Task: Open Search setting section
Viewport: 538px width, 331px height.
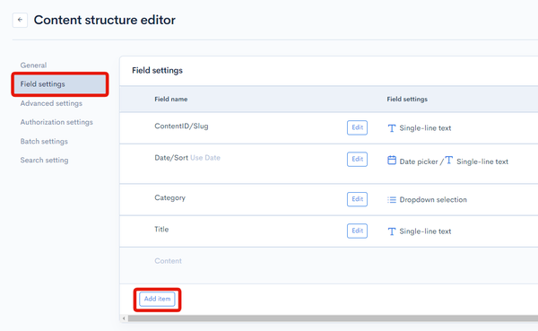Action: click(44, 161)
